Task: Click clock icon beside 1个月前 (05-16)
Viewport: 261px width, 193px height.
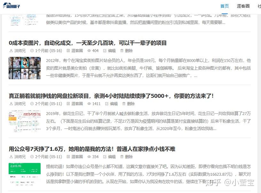Action: [x=32, y=51]
